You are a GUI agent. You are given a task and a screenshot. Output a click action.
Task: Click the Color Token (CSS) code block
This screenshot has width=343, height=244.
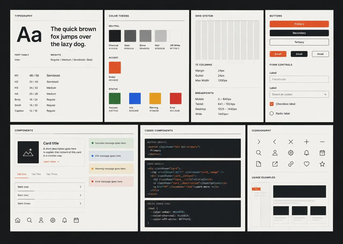(193, 214)
